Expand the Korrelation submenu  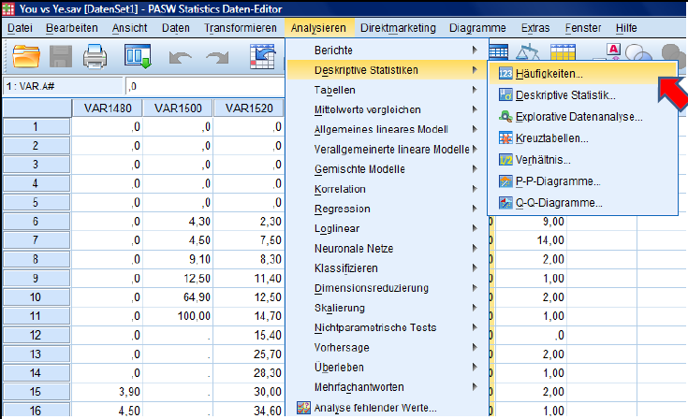(388, 189)
